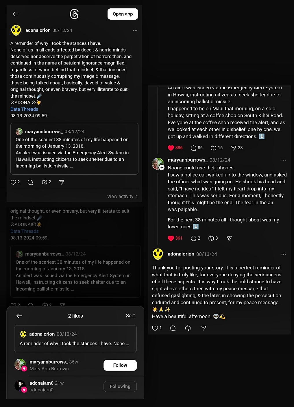Open three-dot menu on the maryannburrows_ reply

click(283, 160)
